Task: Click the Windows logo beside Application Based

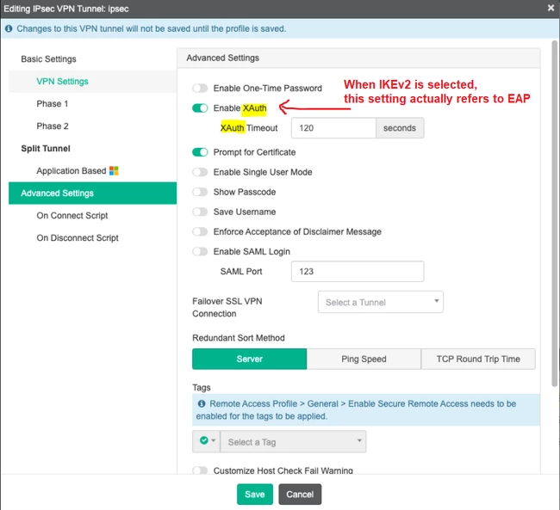Action: (x=114, y=171)
